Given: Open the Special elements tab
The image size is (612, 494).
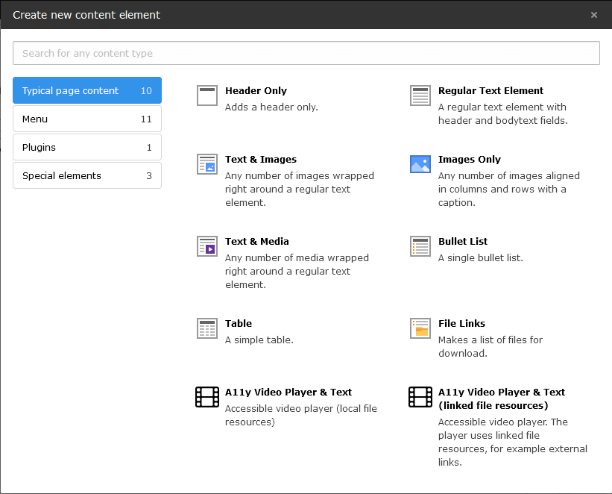Looking at the screenshot, I should point(87,176).
